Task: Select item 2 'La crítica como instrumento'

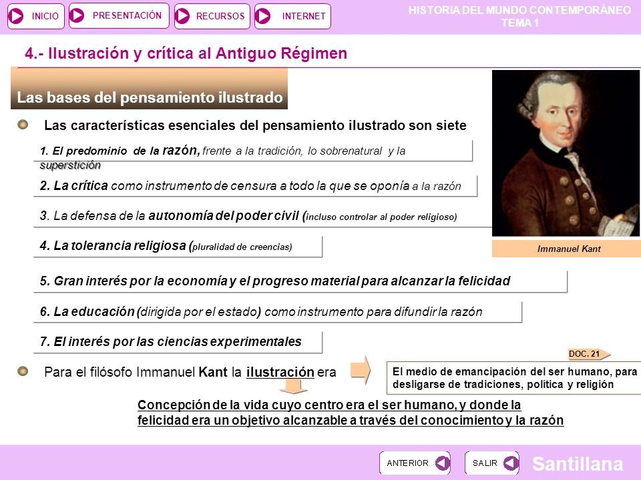Action: point(256,186)
